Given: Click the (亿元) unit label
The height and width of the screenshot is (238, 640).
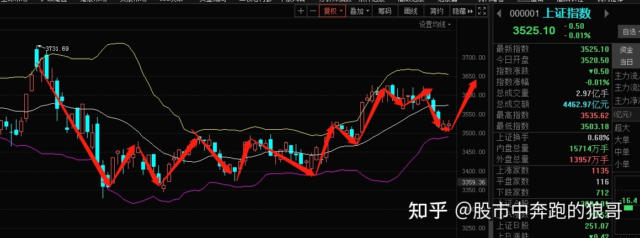Looking at the screenshot, I should click(x=623, y=114).
